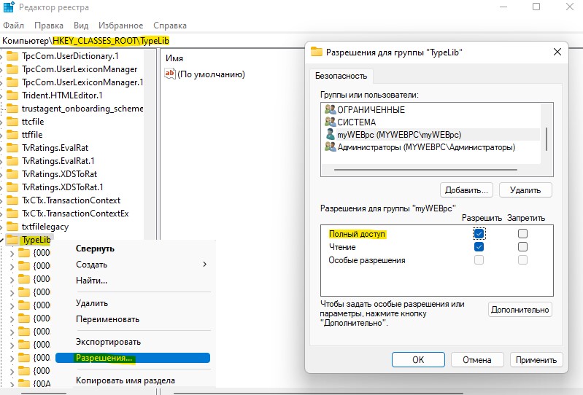
Task: Select the TpcCom.UserLexiconManager key
Action: 80,69
